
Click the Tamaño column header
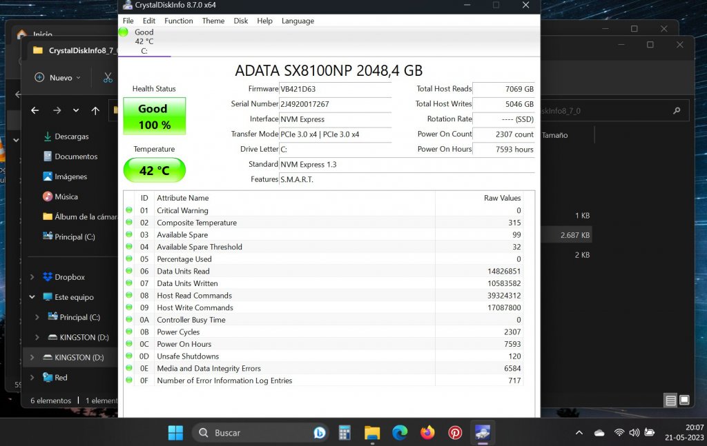click(x=554, y=135)
